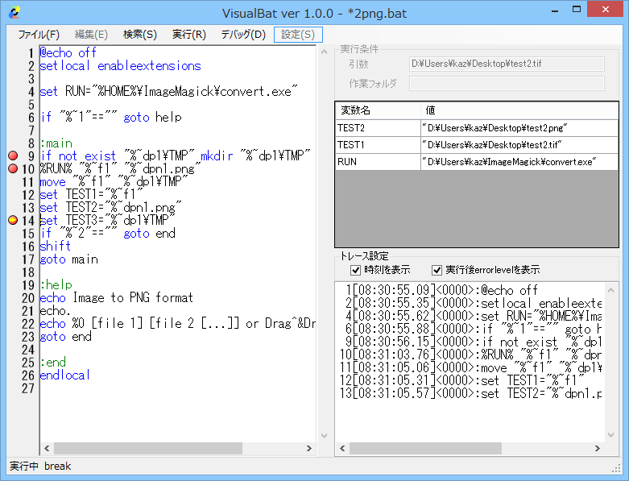The image size is (629, 481).
Task: Click code line 'setlocal enableextensions'
Action: (120, 66)
